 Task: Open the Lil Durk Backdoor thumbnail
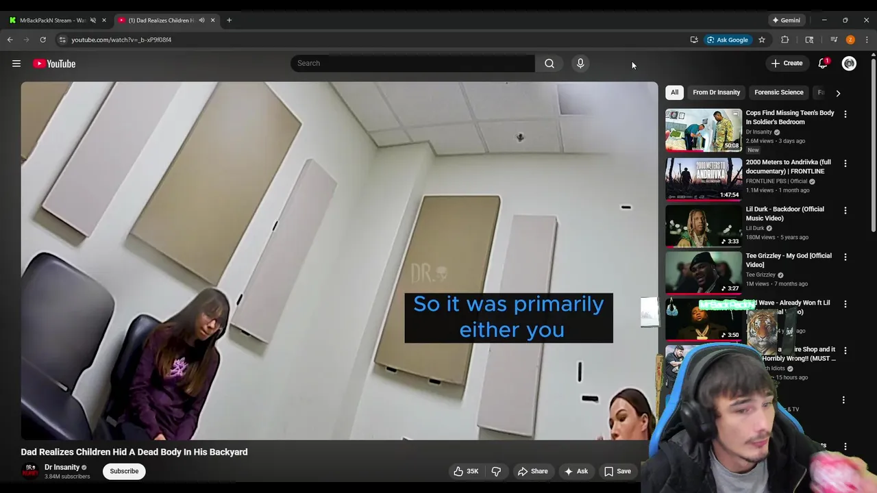(x=704, y=226)
